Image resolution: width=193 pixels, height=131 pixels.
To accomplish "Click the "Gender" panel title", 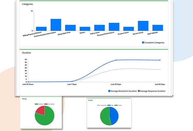I will [x=91, y=100].
